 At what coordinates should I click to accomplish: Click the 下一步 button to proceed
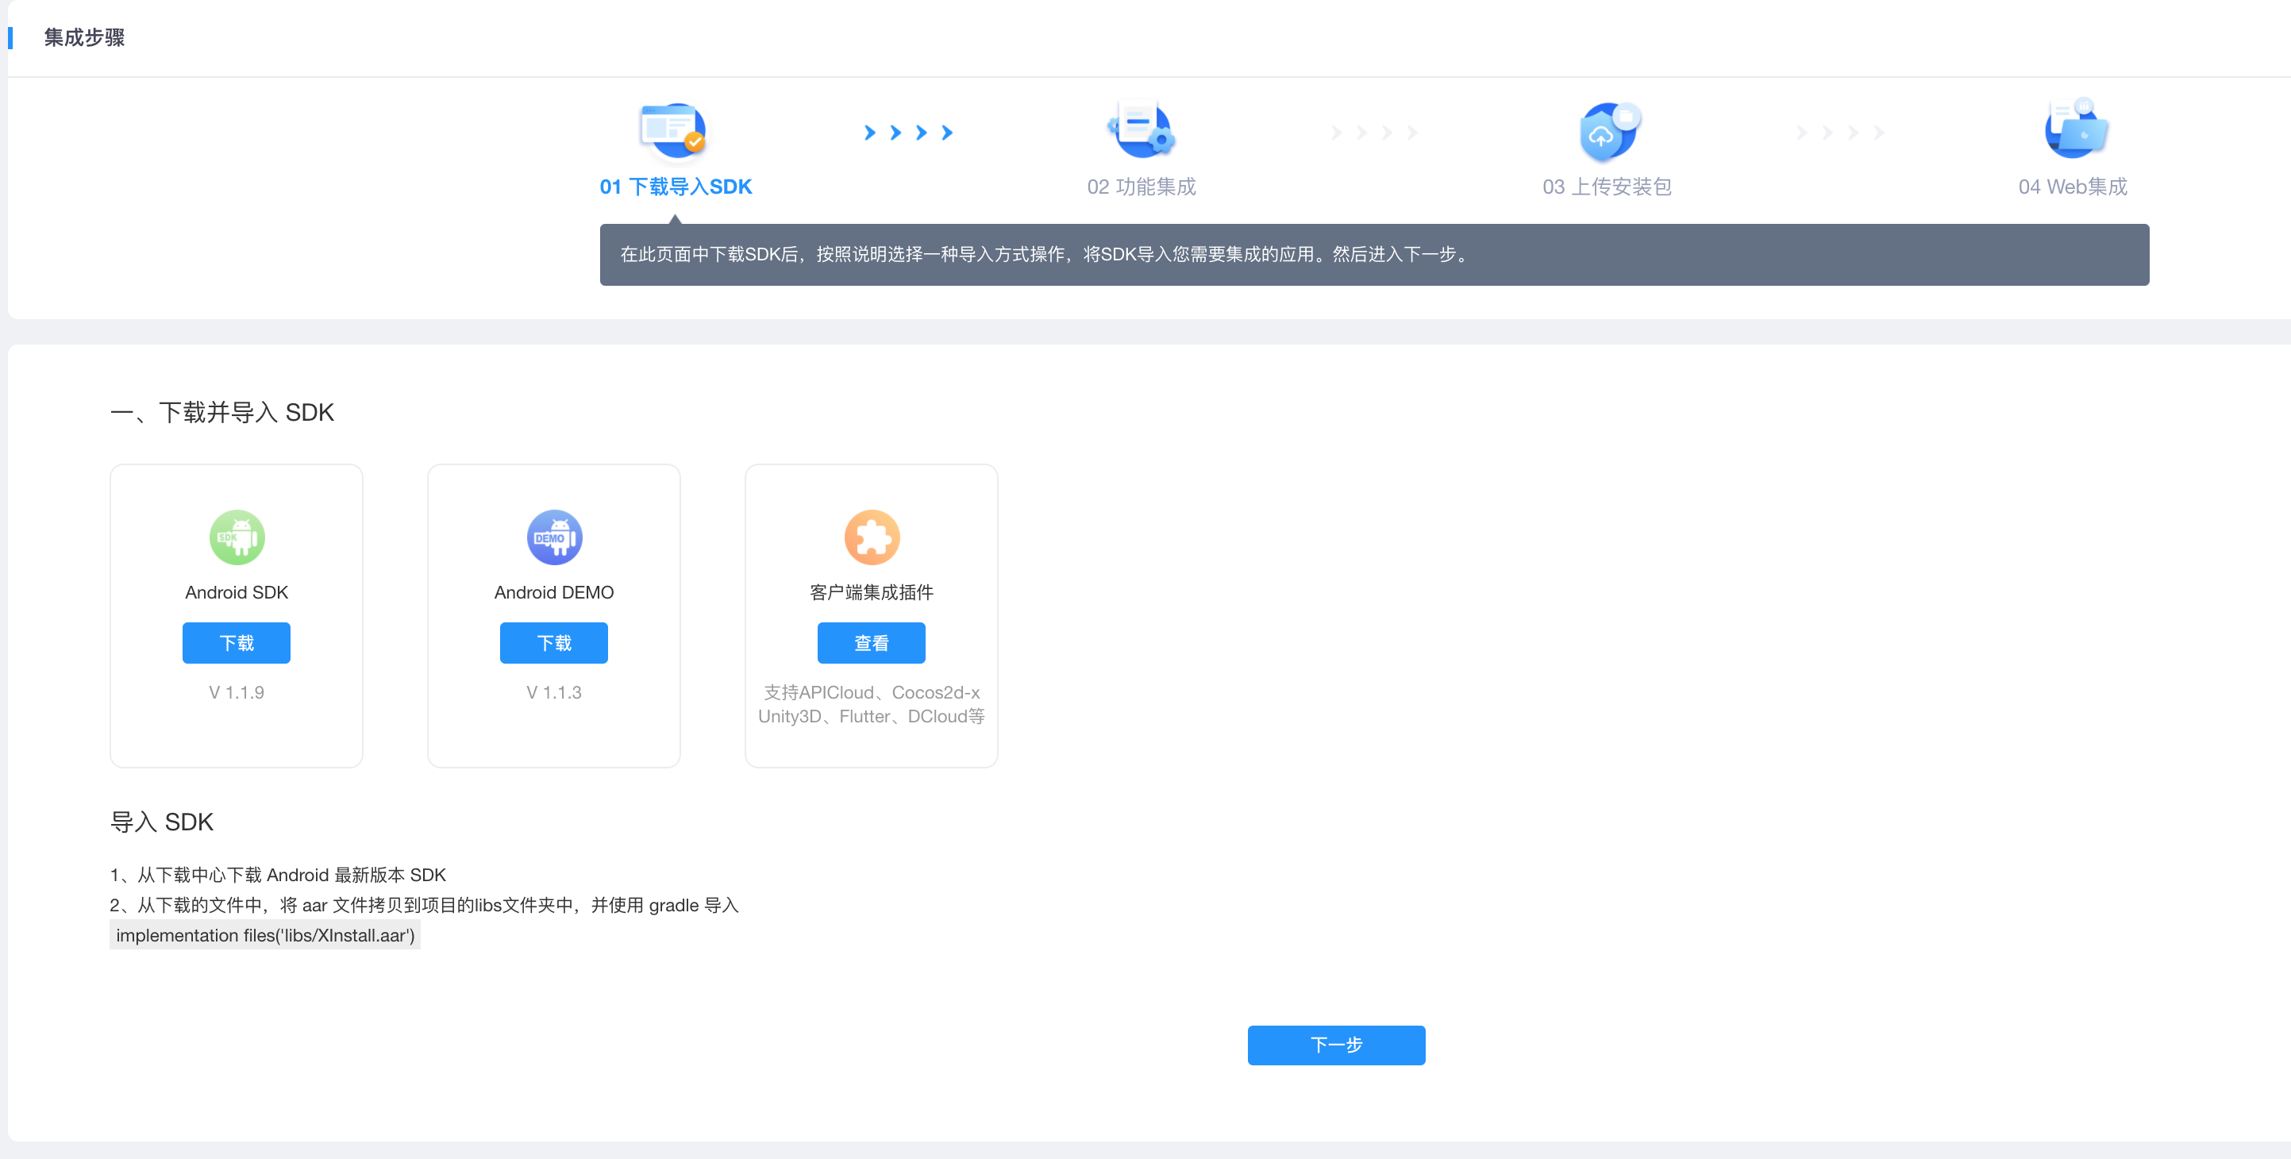(x=1336, y=1045)
